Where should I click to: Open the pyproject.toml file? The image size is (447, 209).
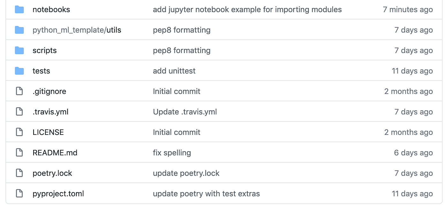point(58,193)
